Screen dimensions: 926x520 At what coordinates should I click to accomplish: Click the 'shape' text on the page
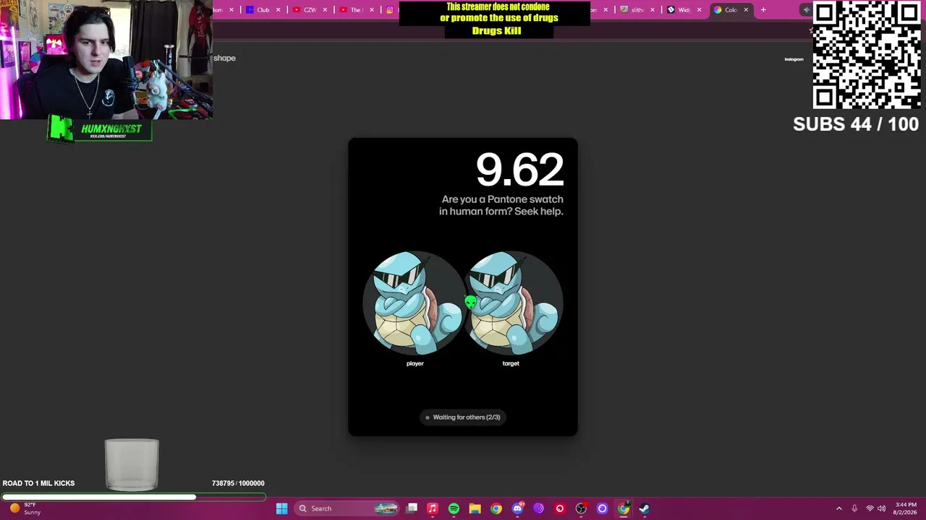point(224,58)
